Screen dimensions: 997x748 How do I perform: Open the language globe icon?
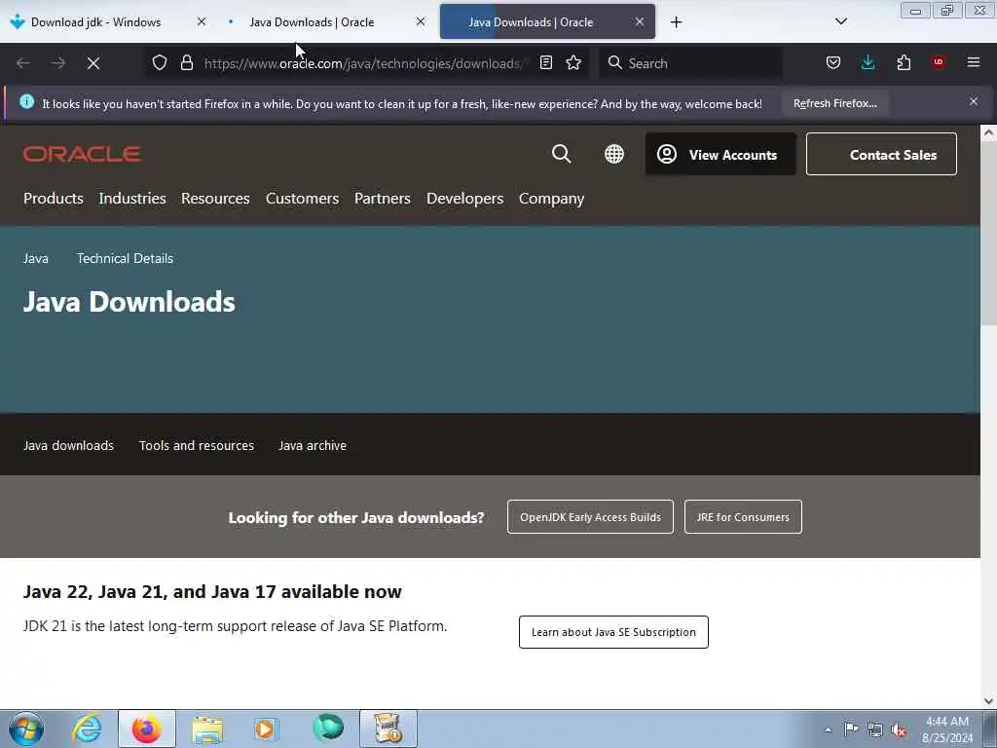coord(614,154)
